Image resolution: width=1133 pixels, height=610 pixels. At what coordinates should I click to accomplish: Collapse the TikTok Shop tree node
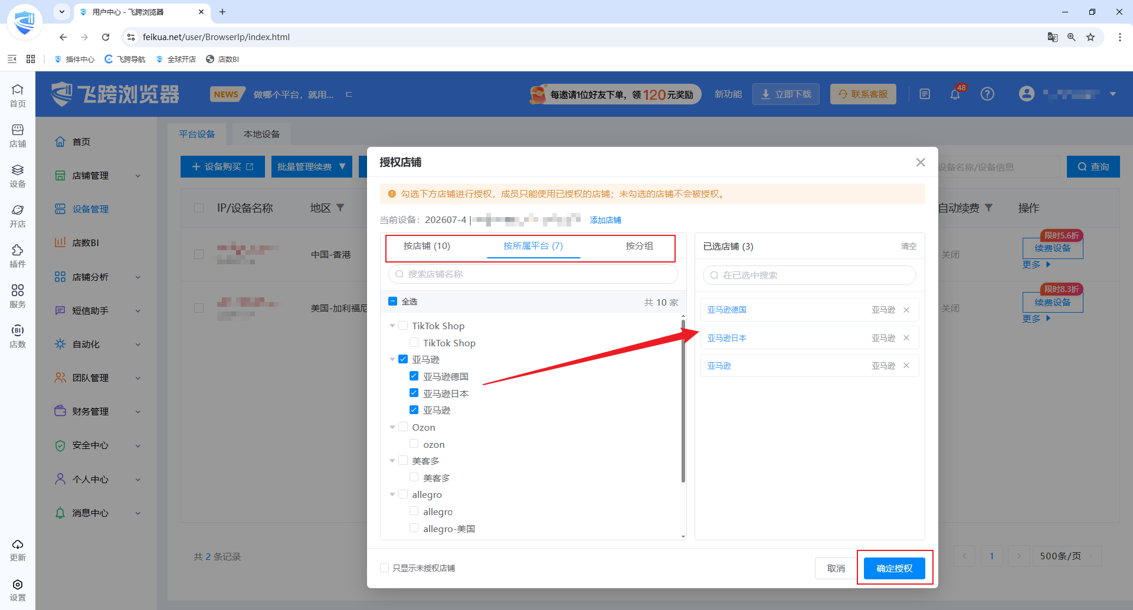pyautogui.click(x=392, y=326)
